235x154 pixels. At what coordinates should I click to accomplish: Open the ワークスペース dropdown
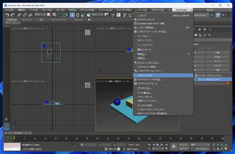[x=219, y=10]
